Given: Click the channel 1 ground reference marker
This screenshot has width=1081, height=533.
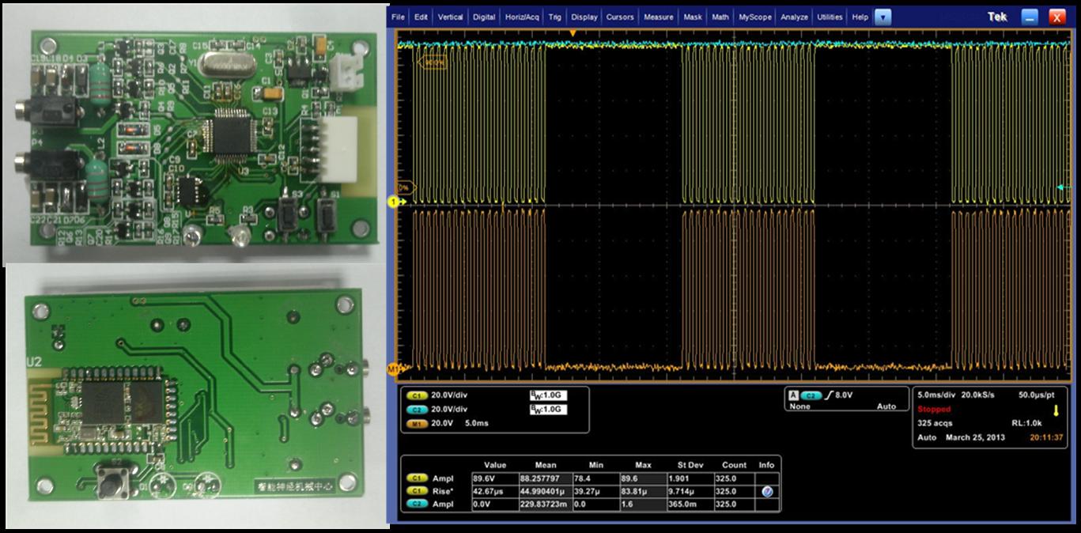Looking at the screenshot, I should tap(391, 202).
